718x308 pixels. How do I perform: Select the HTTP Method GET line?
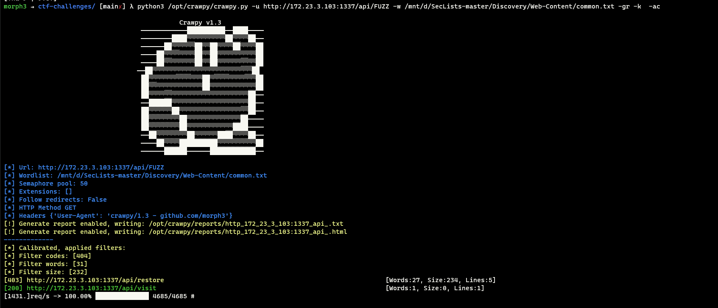click(40, 208)
